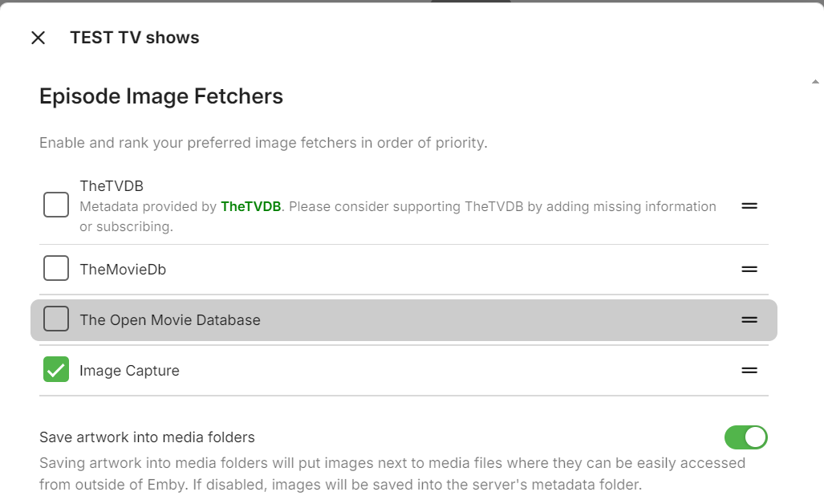Check the TheMovieDb fetcher box
The height and width of the screenshot is (504, 824).
[56, 268]
